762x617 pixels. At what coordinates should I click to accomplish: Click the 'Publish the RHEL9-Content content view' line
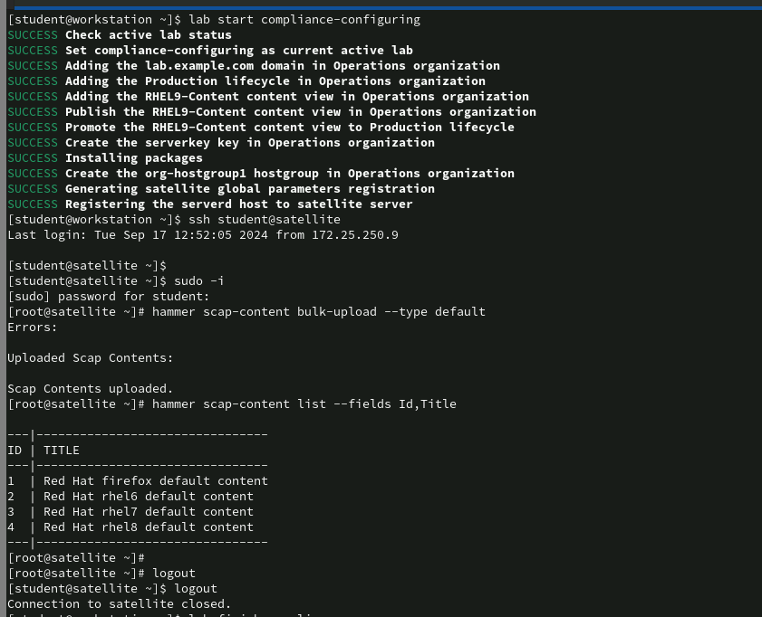(x=300, y=111)
